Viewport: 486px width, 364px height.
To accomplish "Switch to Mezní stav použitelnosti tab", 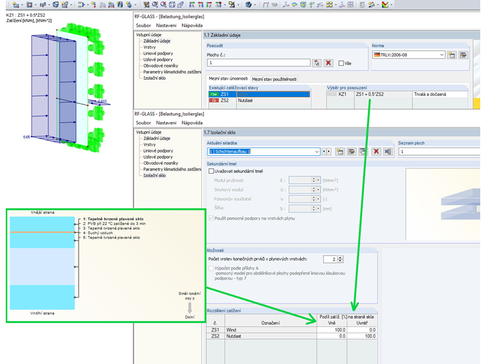I will (x=274, y=79).
